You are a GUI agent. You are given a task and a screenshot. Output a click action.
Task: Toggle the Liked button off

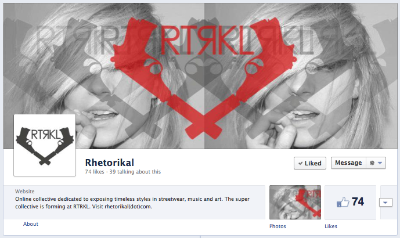coord(310,163)
